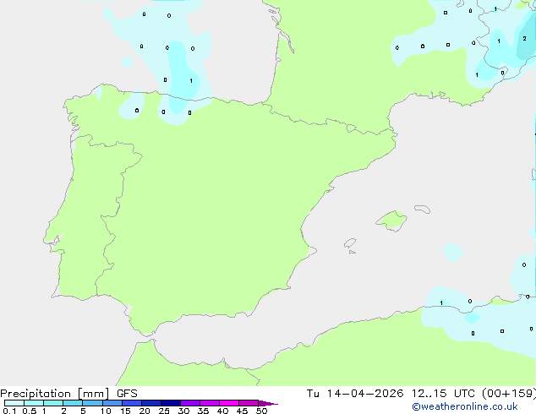Click the 0.1–0.5 mm palest legend swatch

point(14,403)
